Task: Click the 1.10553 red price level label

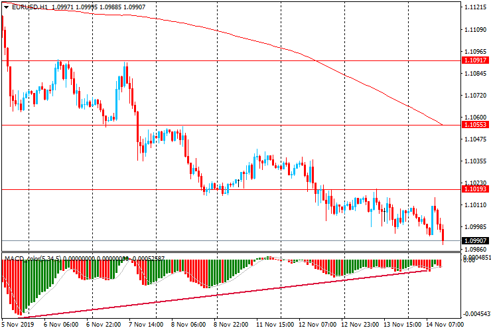Action: [475, 125]
